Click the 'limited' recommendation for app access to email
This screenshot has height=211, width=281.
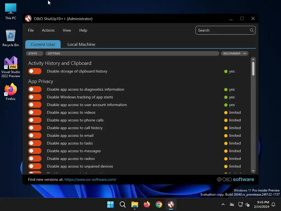[x=232, y=136]
